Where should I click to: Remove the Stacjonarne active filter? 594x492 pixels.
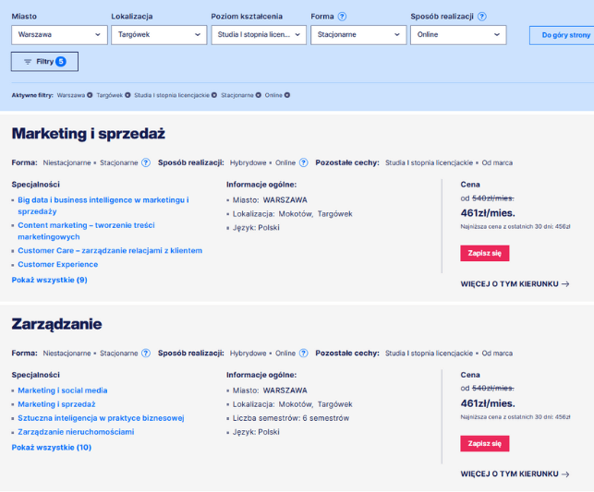pos(258,95)
